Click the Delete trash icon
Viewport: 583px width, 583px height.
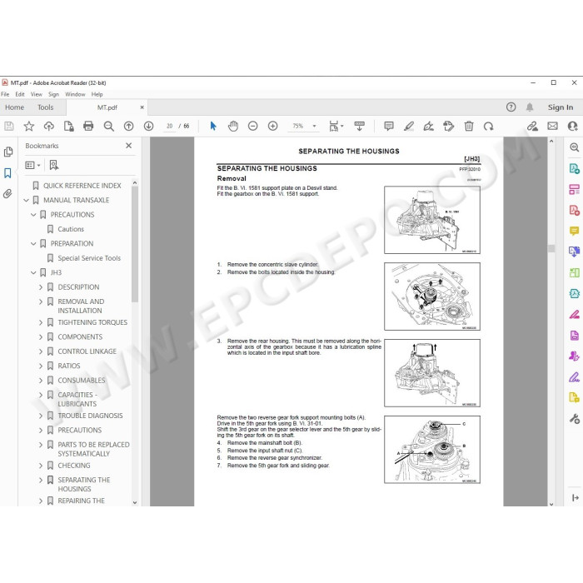tap(469, 126)
